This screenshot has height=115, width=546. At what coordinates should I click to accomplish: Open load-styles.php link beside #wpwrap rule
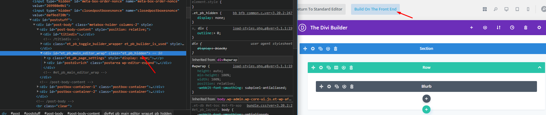pos(263,66)
